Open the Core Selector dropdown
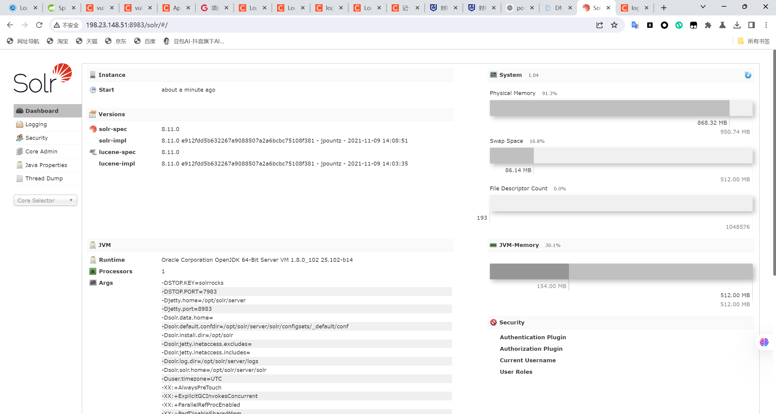776x414 pixels. tap(45, 200)
